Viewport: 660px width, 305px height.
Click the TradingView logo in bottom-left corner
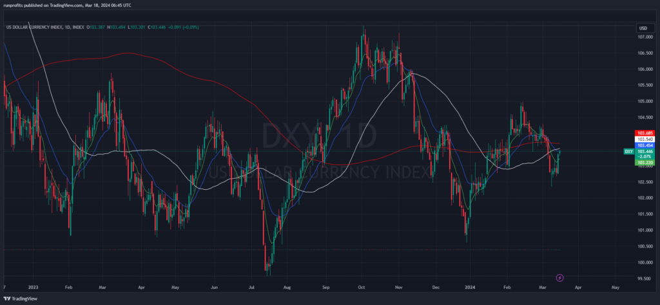(19, 299)
